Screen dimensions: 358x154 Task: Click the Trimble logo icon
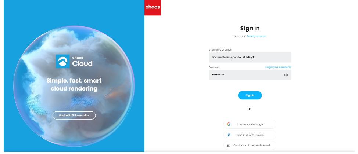tap(229, 135)
